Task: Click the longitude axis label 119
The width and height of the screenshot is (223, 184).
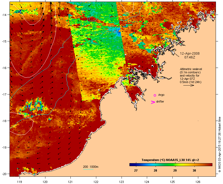Action: (20, 182)
